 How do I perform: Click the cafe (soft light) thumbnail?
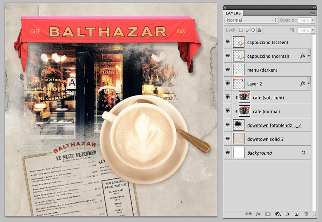click(x=244, y=97)
